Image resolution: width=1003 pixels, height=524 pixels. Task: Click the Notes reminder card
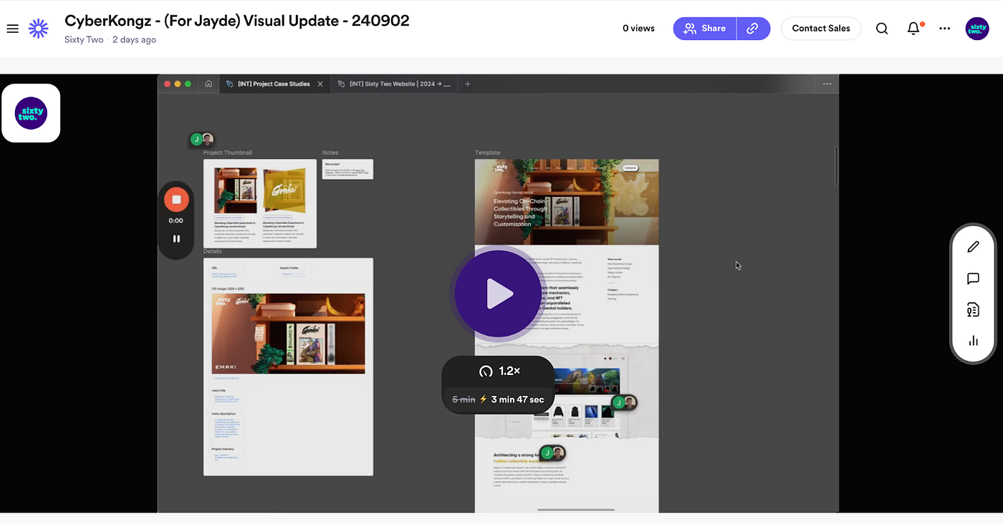coord(347,169)
